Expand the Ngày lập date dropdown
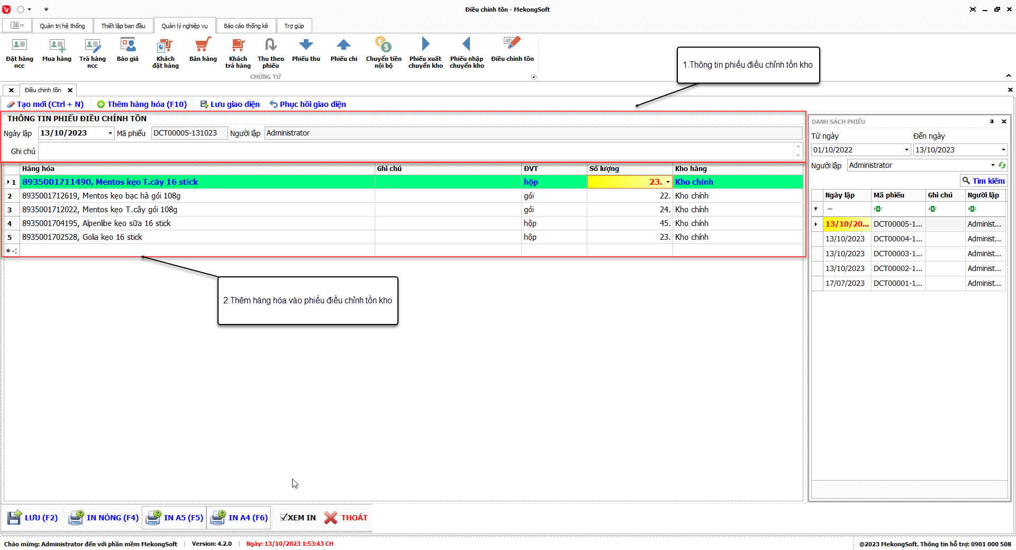The image size is (1016, 550). coord(110,133)
